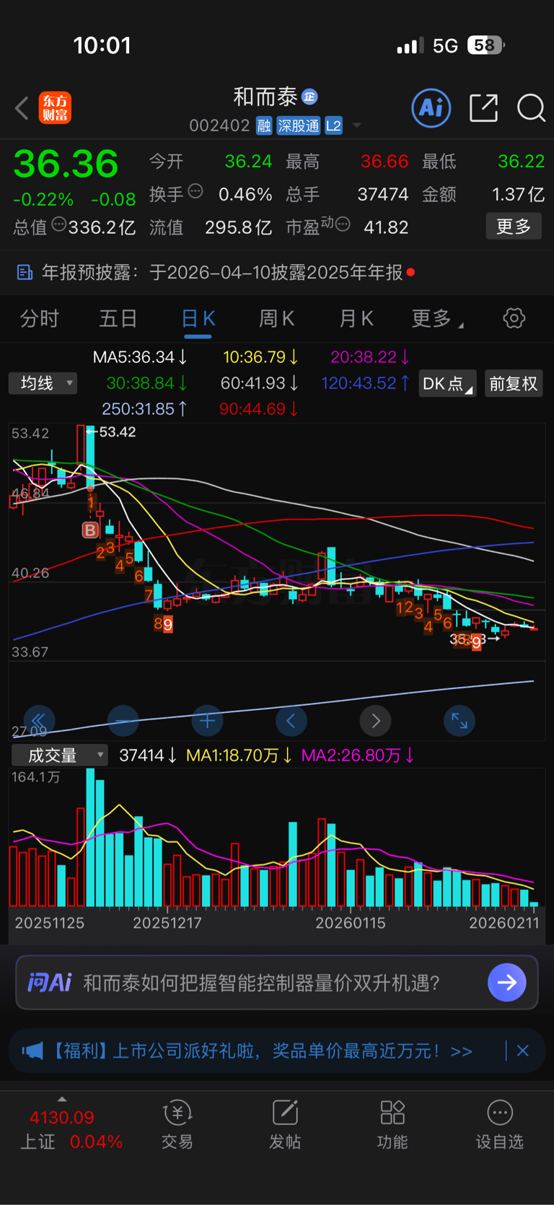The height and width of the screenshot is (1205, 554).
Task: Open search with the magnifier icon
Action: click(x=531, y=108)
